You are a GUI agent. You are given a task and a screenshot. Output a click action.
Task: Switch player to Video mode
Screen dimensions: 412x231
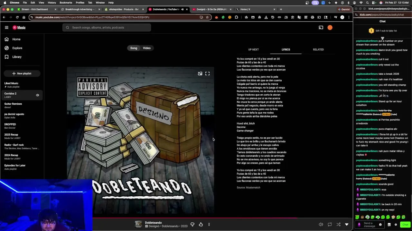click(x=147, y=48)
